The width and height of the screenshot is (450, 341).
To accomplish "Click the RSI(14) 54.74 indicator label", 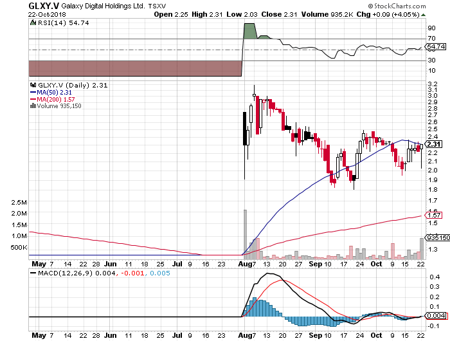I will (x=64, y=23).
